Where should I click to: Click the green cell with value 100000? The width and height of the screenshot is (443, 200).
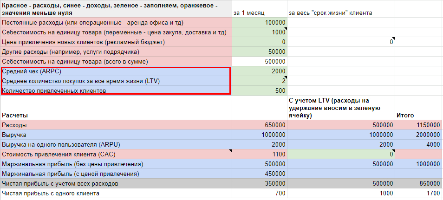point(260,23)
